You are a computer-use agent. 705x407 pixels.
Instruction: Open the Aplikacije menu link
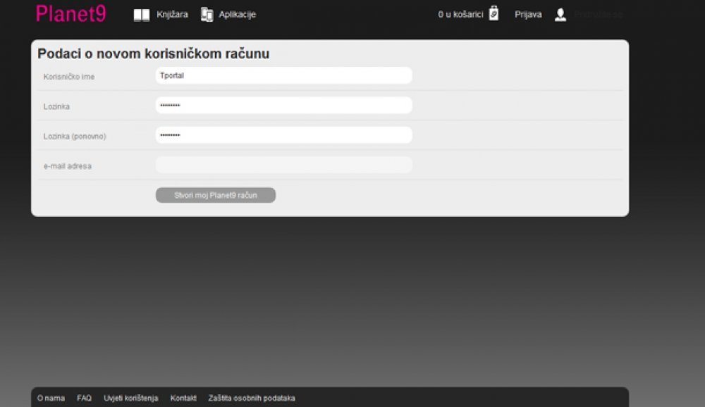(x=237, y=14)
